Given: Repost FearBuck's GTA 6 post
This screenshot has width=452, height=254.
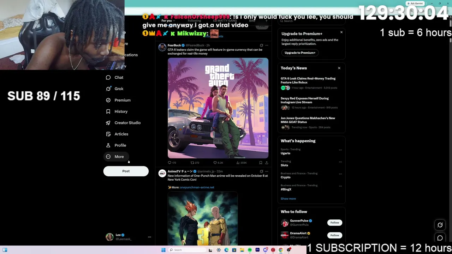Looking at the screenshot, I should pyautogui.click(x=195, y=163).
